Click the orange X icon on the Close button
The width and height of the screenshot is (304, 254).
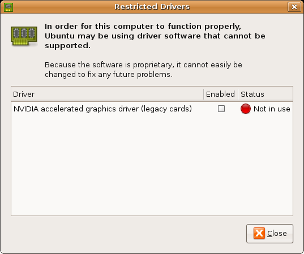tap(259, 233)
